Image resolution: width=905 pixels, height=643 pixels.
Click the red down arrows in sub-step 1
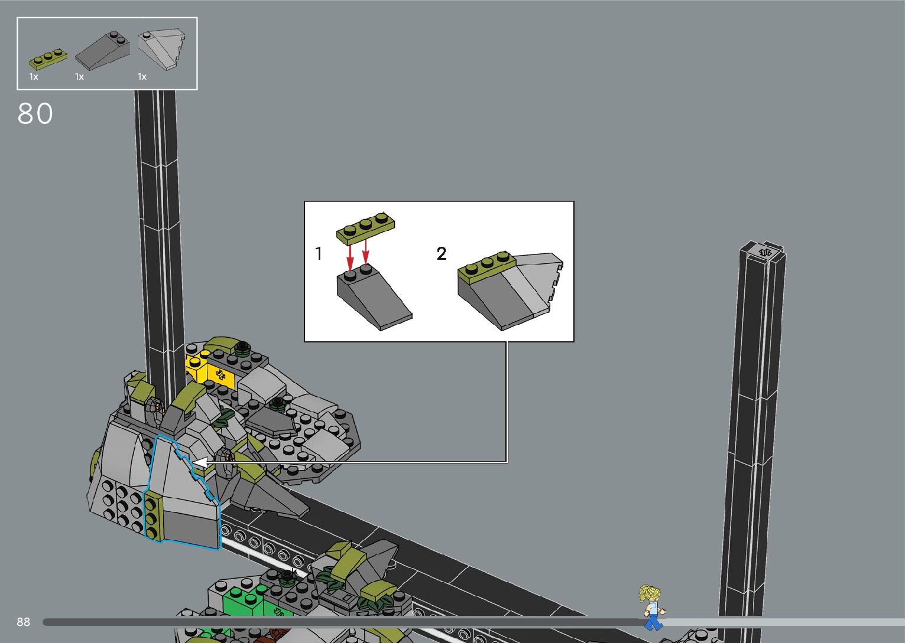point(358,254)
